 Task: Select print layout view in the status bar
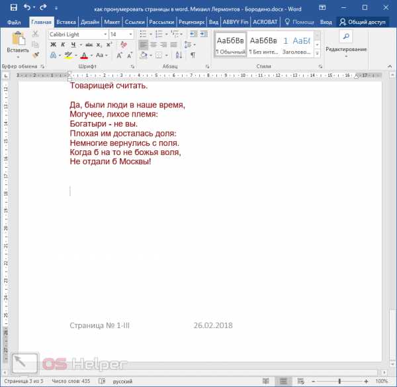tap(283, 381)
